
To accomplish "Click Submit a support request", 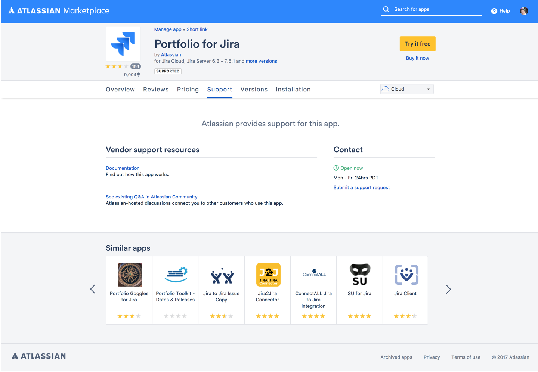I will point(362,188).
